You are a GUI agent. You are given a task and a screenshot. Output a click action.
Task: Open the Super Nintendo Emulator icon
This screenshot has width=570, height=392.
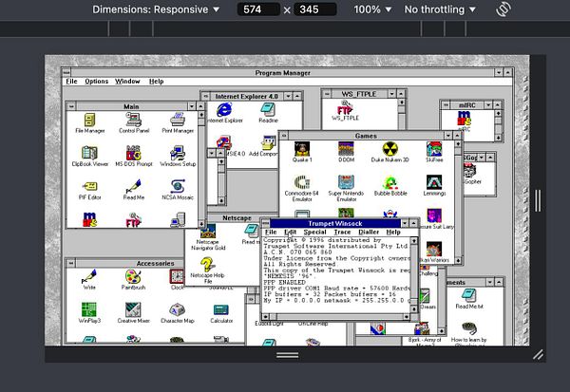pos(346,188)
